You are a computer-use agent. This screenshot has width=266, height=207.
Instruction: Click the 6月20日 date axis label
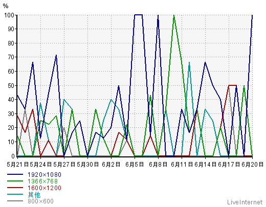click(253, 165)
